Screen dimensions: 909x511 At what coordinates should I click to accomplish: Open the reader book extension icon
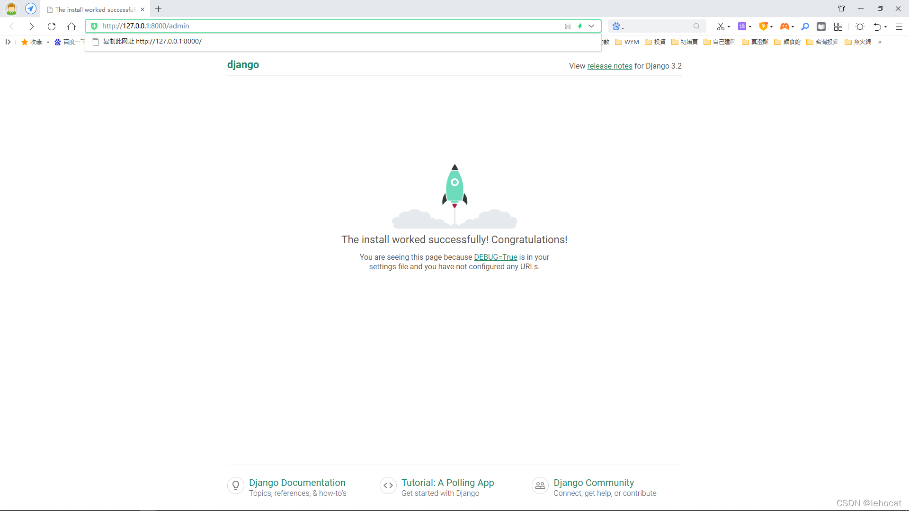tap(821, 26)
